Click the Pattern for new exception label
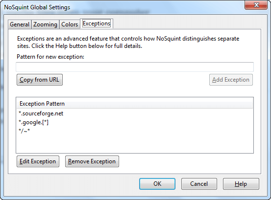Viewport: 271px width, 200px height. click(x=50, y=57)
